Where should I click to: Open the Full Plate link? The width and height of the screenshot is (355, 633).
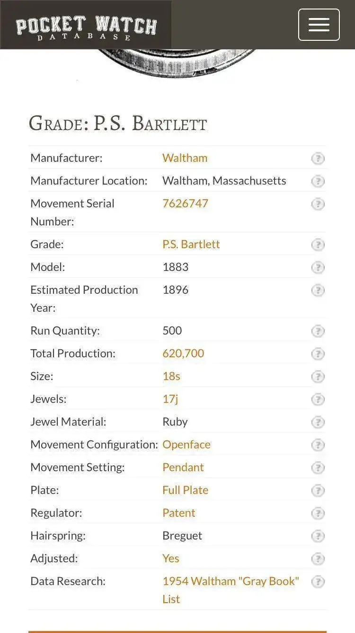tap(185, 490)
